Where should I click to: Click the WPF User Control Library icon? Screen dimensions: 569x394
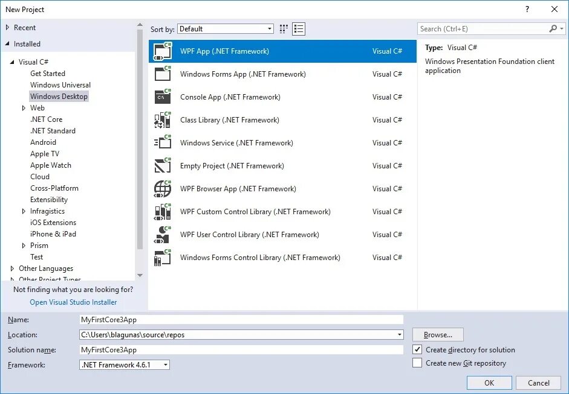pos(162,235)
